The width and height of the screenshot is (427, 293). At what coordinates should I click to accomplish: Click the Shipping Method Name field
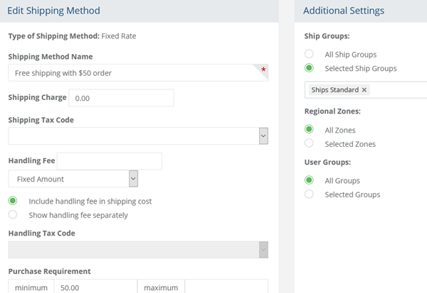(132, 72)
